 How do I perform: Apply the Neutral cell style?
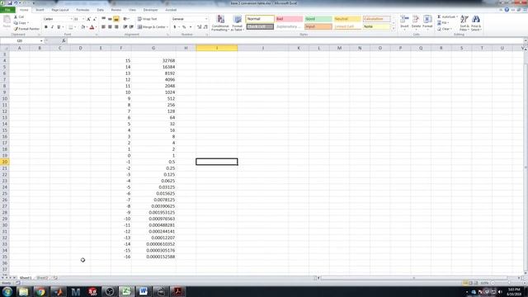click(x=347, y=19)
